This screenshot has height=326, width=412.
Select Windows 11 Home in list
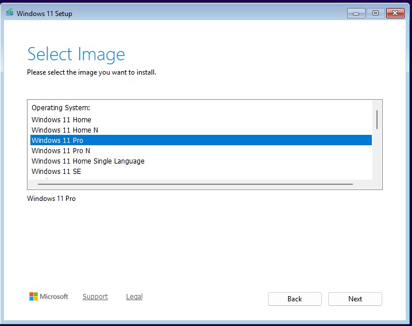(x=201, y=119)
